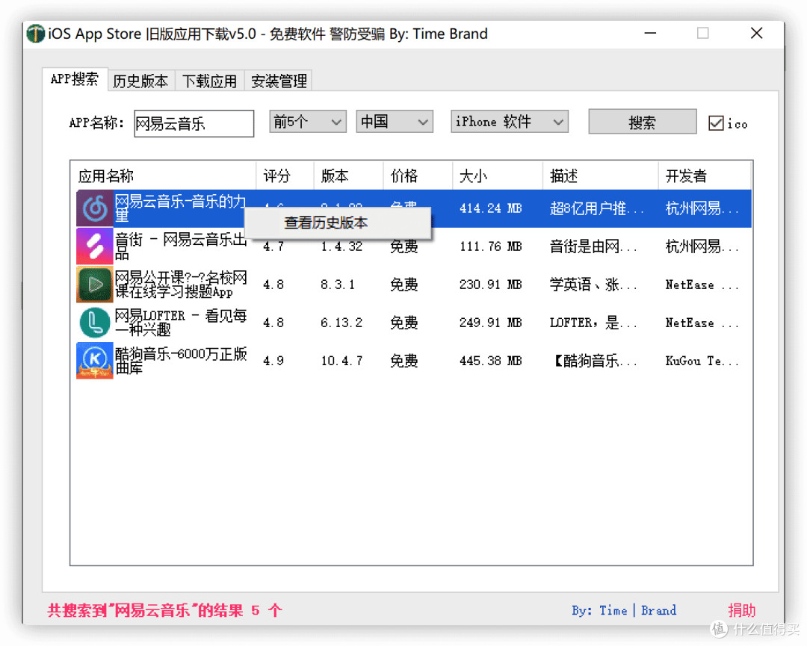Image resolution: width=807 pixels, height=646 pixels.
Task: Click the title bar application logo icon
Action: pos(36,34)
